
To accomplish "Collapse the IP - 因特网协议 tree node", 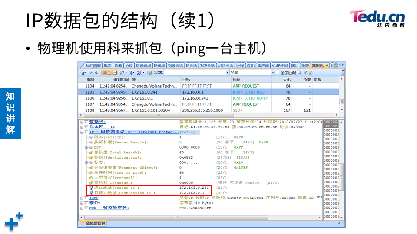I will (x=82, y=132).
